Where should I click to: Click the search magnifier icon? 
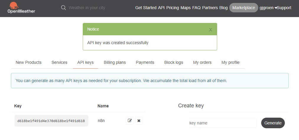(x=63, y=8)
